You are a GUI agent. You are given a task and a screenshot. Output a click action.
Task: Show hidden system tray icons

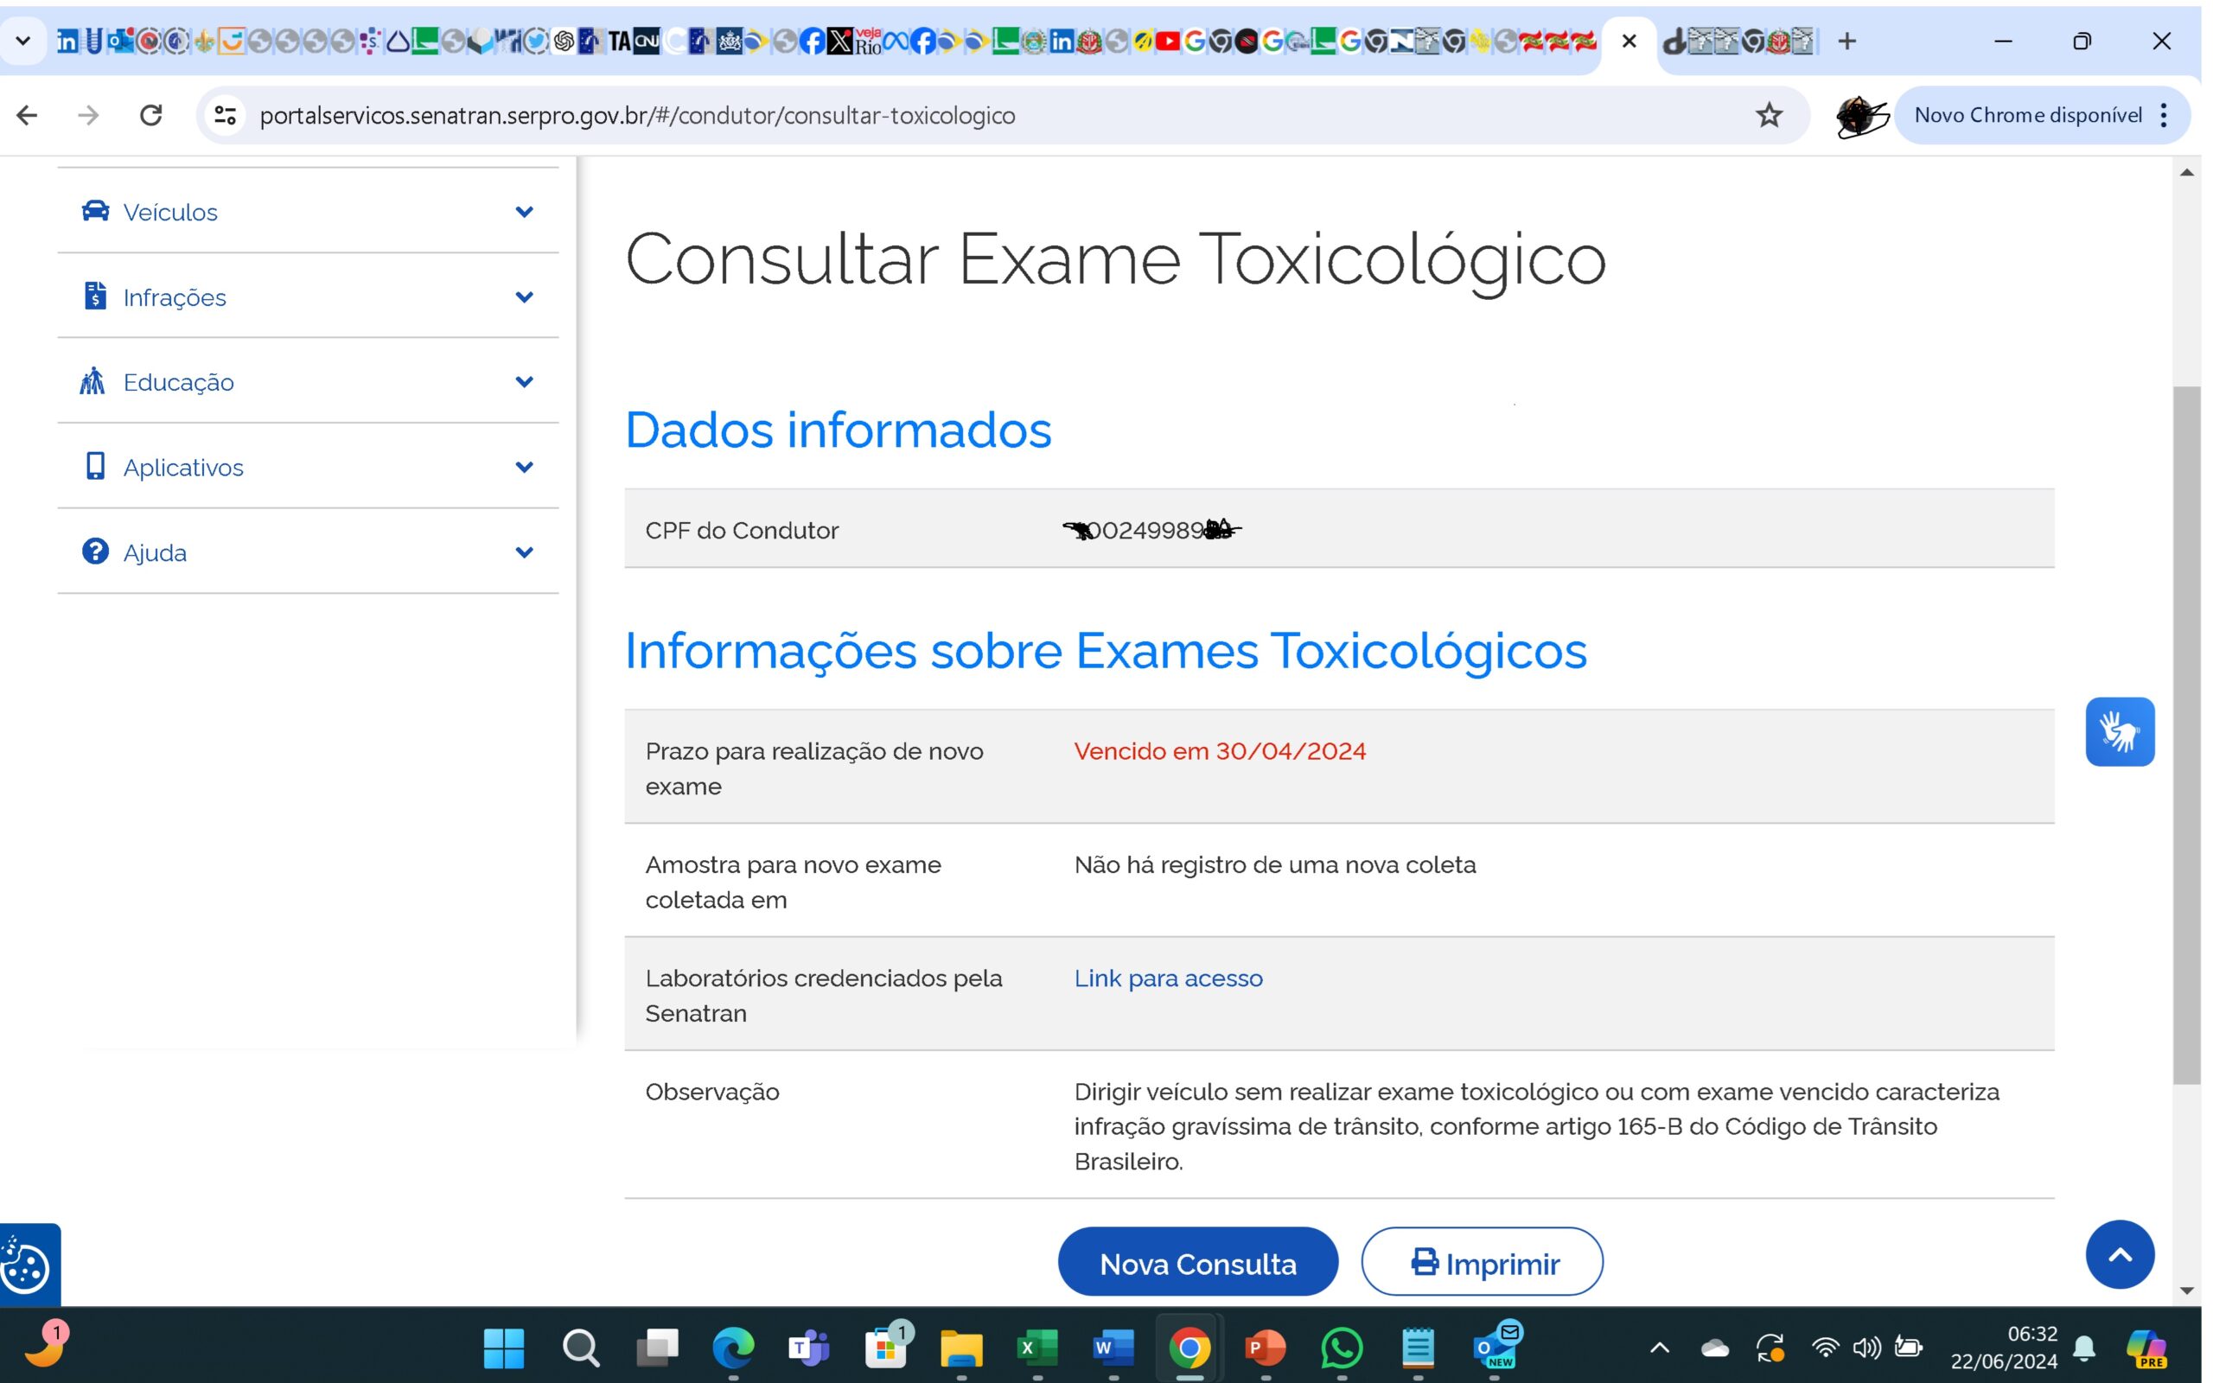click(x=1660, y=1348)
